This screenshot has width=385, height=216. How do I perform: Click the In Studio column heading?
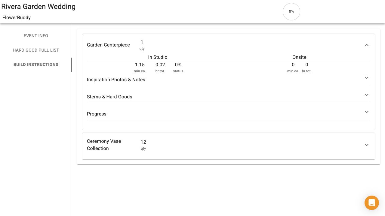[158, 57]
